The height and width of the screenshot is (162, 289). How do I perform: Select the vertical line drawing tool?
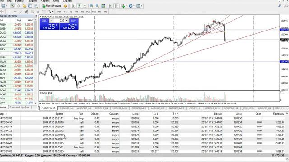(x=9, y=12)
